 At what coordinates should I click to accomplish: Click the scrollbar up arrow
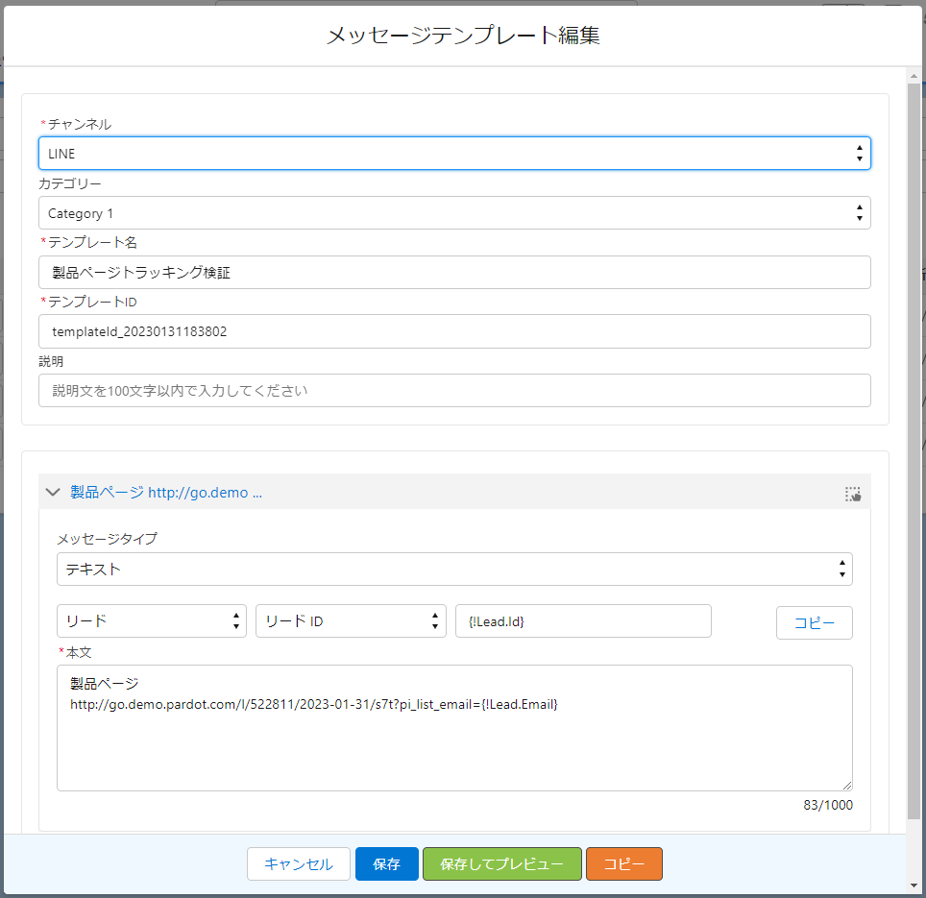[x=914, y=76]
